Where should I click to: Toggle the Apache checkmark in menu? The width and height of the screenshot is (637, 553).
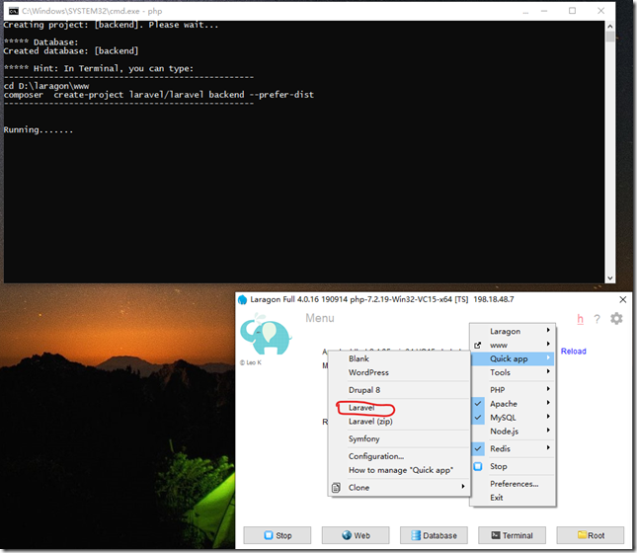[x=478, y=404]
